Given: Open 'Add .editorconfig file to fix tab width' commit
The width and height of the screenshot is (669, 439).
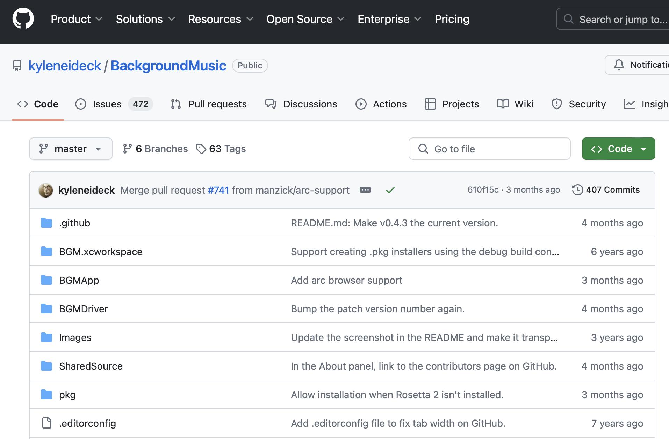Looking at the screenshot, I should point(398,423).
